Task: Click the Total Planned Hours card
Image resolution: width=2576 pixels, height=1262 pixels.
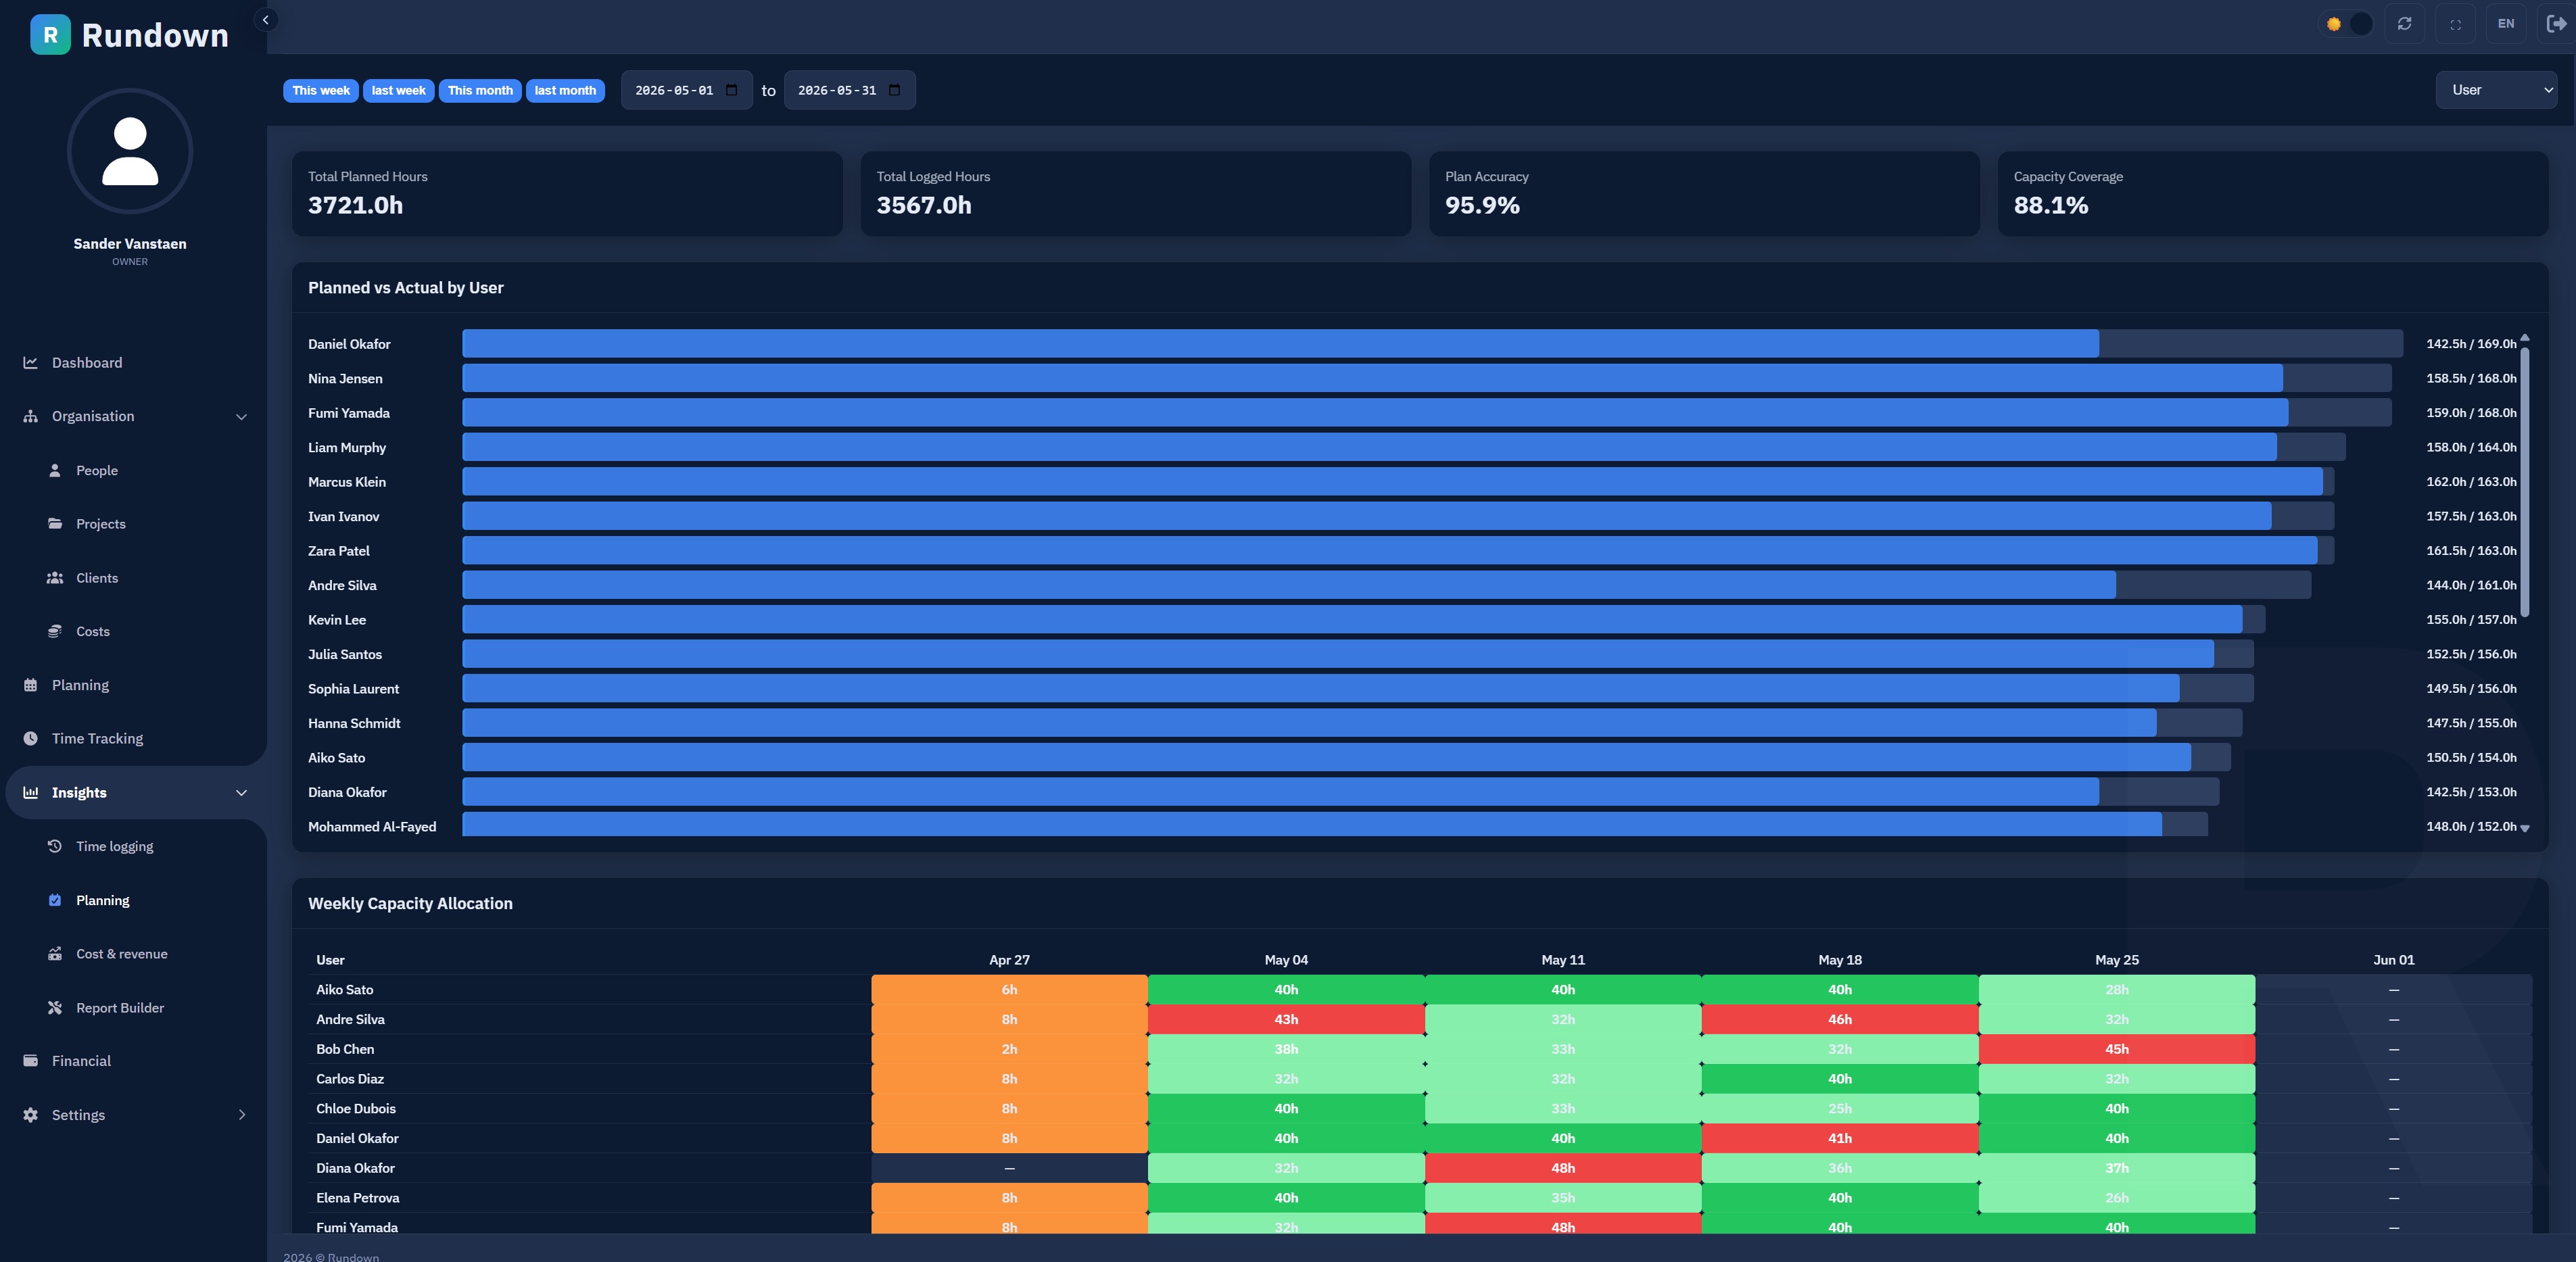Action: (x=567, y=194)
